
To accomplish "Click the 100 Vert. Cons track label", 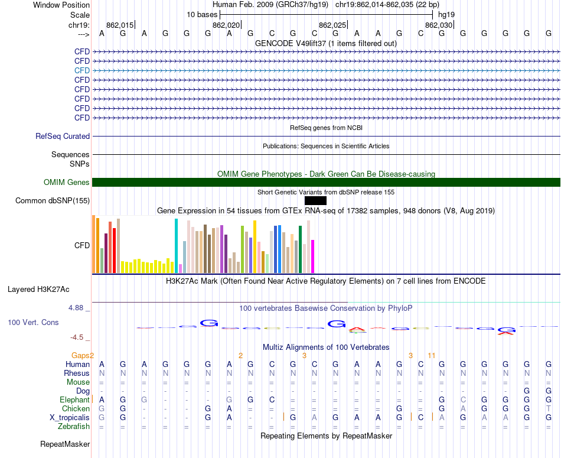I will [x=33, y=323].
